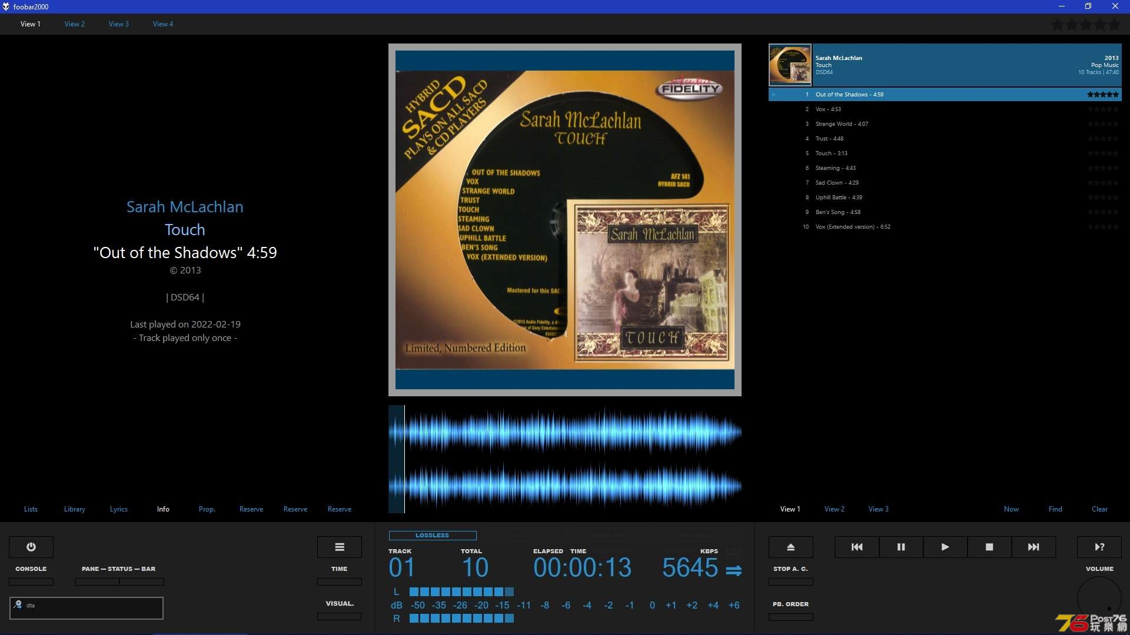This screenshot has height=635, width=1130.
Task: Click the eject icon button
Action: 791,547
